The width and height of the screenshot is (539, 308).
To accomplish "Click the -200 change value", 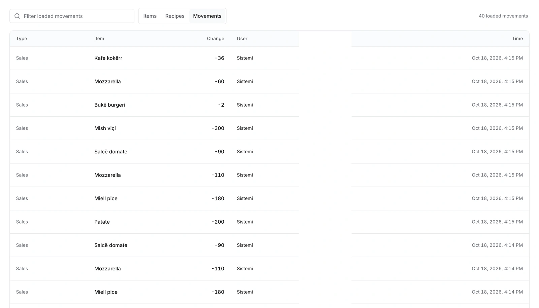I will point(218,222).
